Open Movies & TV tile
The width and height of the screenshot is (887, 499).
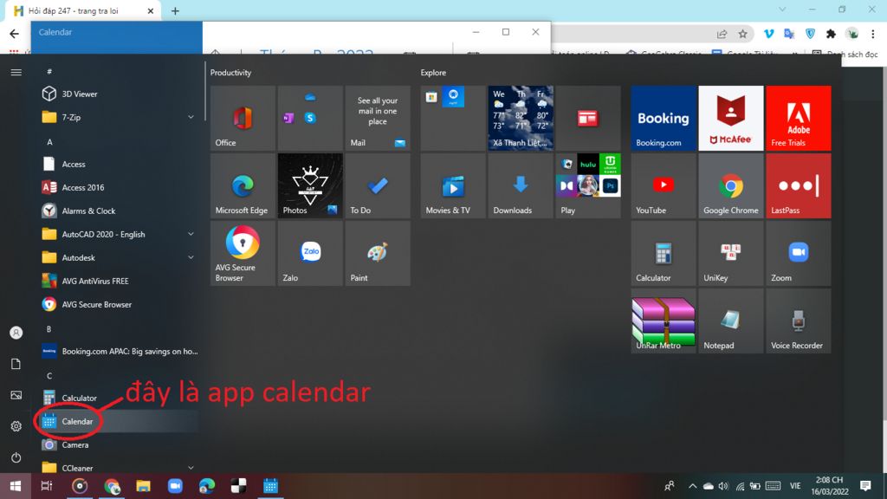[x=453, y=185]
